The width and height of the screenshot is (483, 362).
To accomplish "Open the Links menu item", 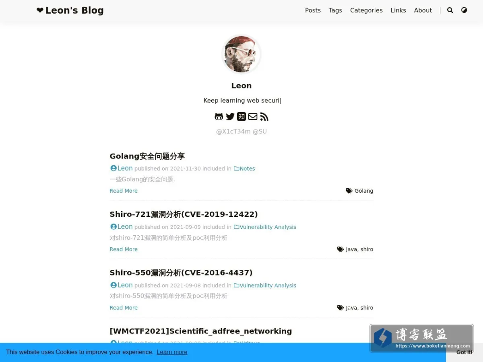I will click(x=398, y=10).
